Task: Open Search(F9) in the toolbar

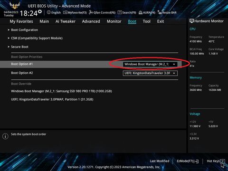Action: [x=127, y=12]
